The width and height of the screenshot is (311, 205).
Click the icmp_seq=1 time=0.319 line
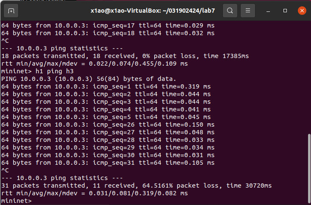click(x=106, y=86)
